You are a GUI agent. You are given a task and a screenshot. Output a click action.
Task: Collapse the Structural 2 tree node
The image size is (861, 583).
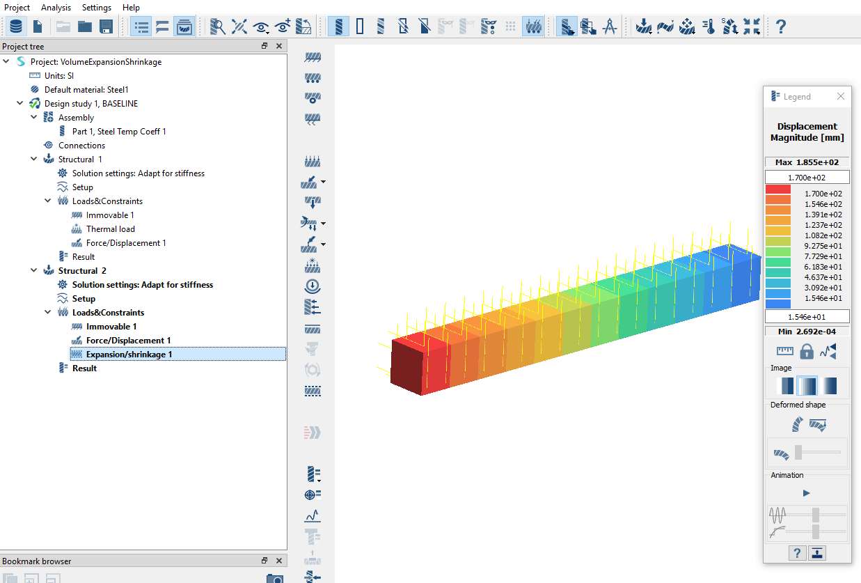tap(34, 271)
